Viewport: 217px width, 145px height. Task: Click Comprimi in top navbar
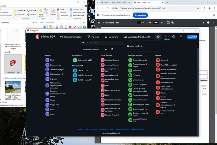pyautogui.click(x=112, y=37)
